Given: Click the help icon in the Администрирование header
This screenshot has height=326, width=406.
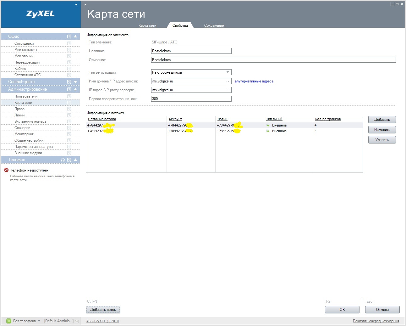Looking at the screenshot, I should 69,89.
